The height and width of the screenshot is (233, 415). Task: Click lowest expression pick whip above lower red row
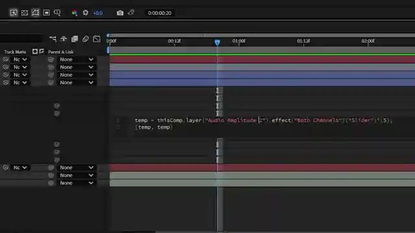56,160
